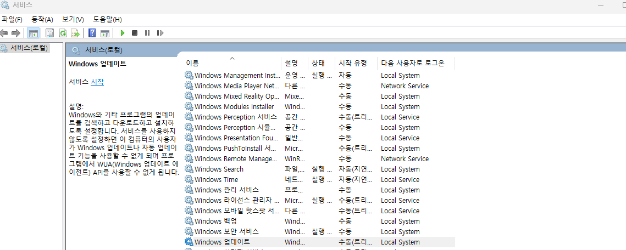Viewport: 626px width, 250px height.
Task: Click the Forward arrow in the toolbar
Action: (x=15, y=33)
